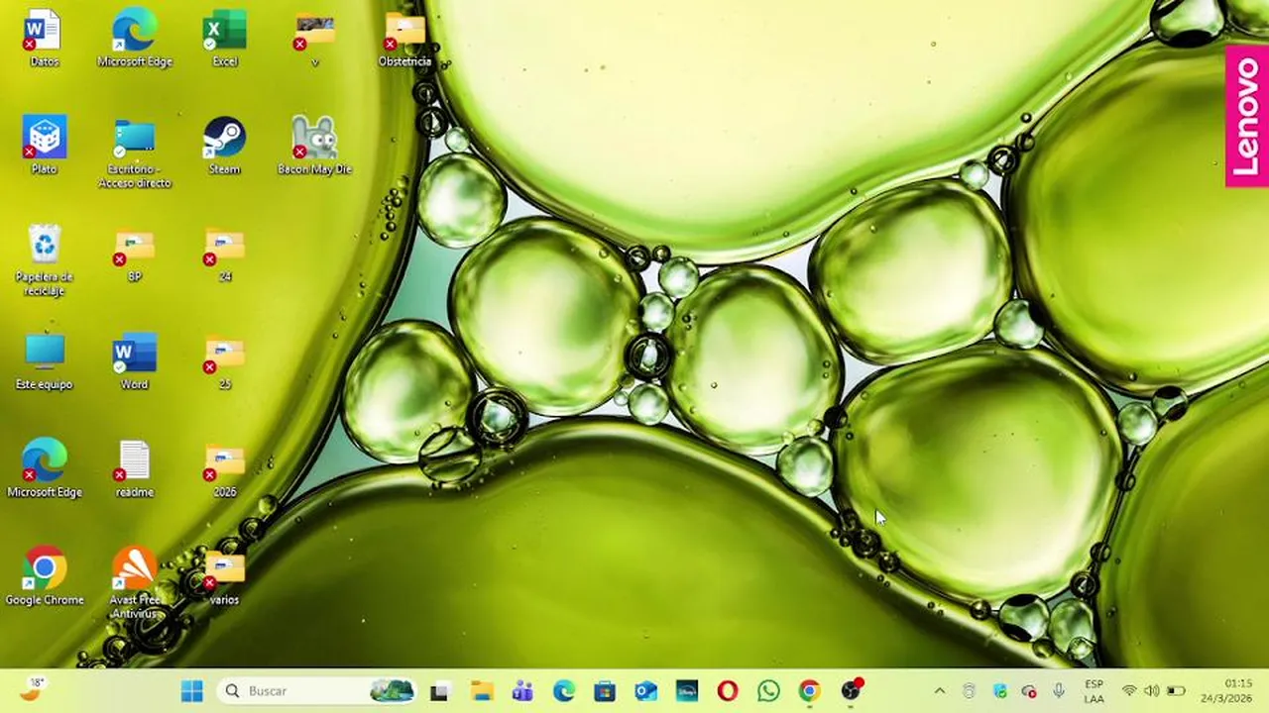The height and width of the screenshot is (713, 1269).
Task: Open the volume speaker tray icon
Action: 1152,691
